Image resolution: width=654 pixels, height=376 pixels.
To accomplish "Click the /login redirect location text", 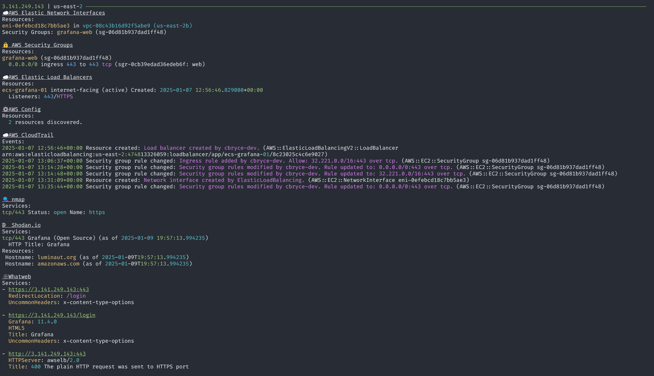I will 76,296.
